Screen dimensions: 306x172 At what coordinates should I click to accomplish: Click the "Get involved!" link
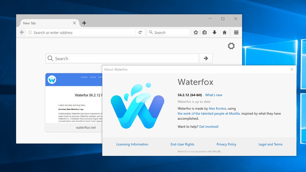point(209,126)
